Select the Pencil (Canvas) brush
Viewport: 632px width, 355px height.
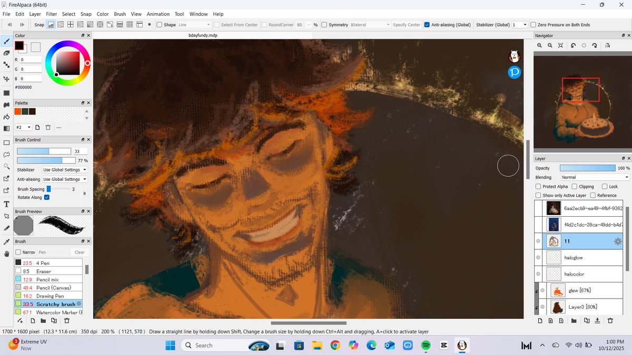[48, 288]
